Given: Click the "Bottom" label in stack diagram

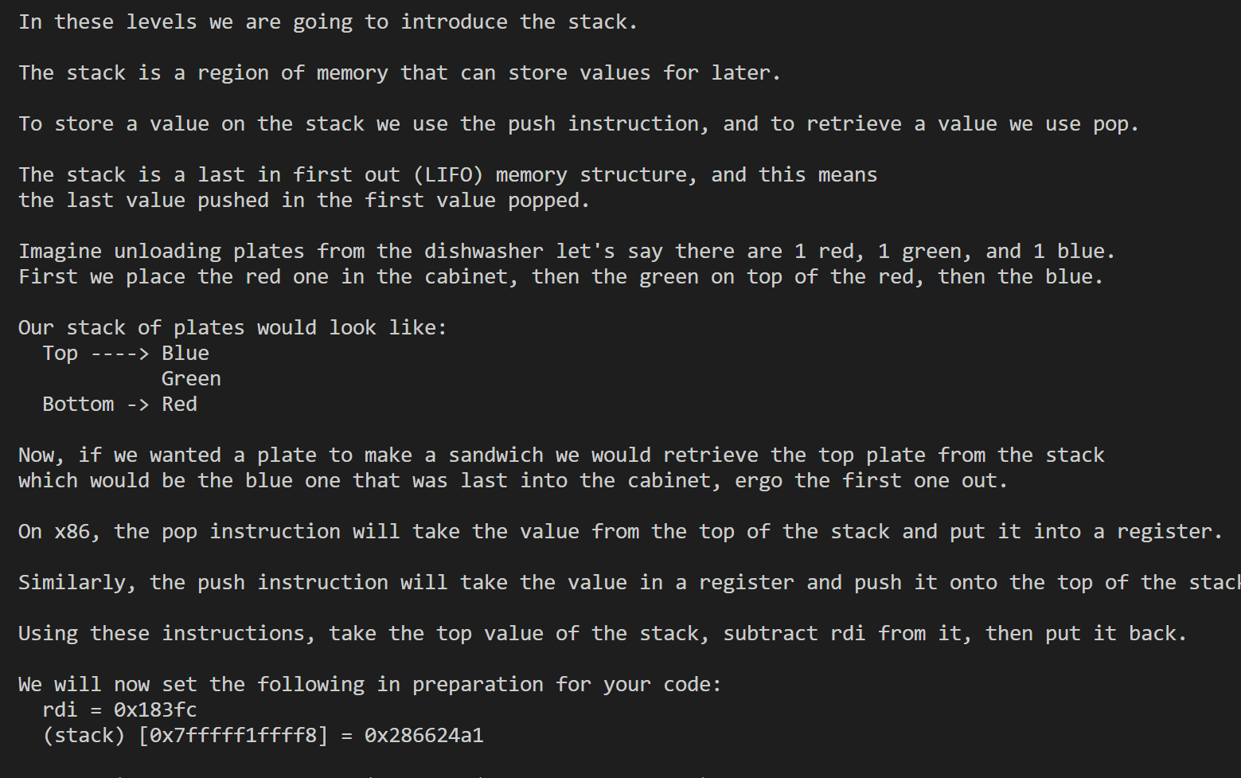Looking at the screenshot, I should (78, 404).
